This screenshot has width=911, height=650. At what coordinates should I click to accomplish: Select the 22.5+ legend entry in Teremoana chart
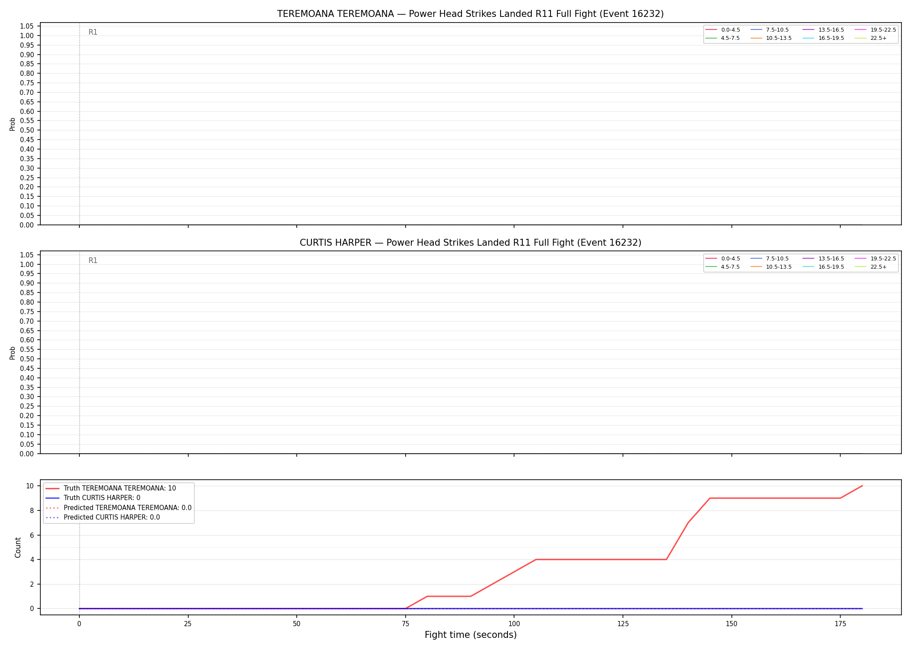coord(871,38)
